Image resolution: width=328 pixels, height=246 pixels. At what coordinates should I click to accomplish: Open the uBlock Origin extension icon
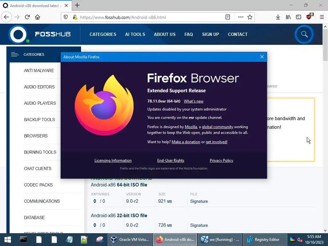309,17
